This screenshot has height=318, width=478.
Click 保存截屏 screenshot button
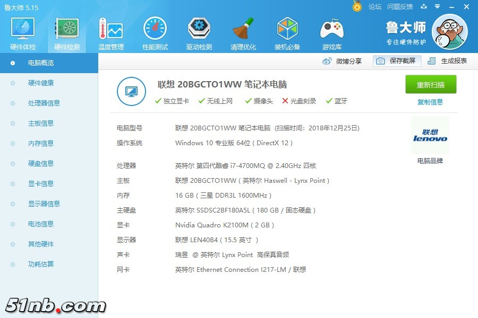pos(397,61)
